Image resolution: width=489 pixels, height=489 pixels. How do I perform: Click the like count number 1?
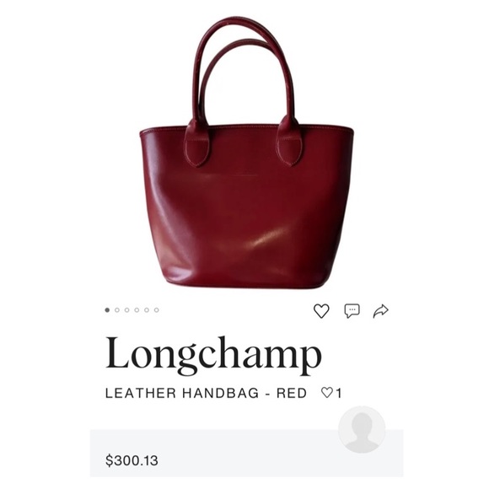tap(338, 393)
